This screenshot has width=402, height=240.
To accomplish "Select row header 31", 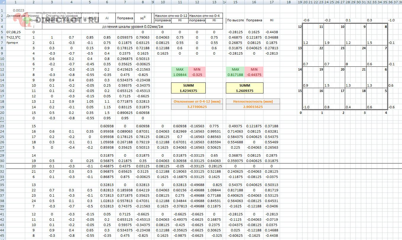I will tap(2, 166).
